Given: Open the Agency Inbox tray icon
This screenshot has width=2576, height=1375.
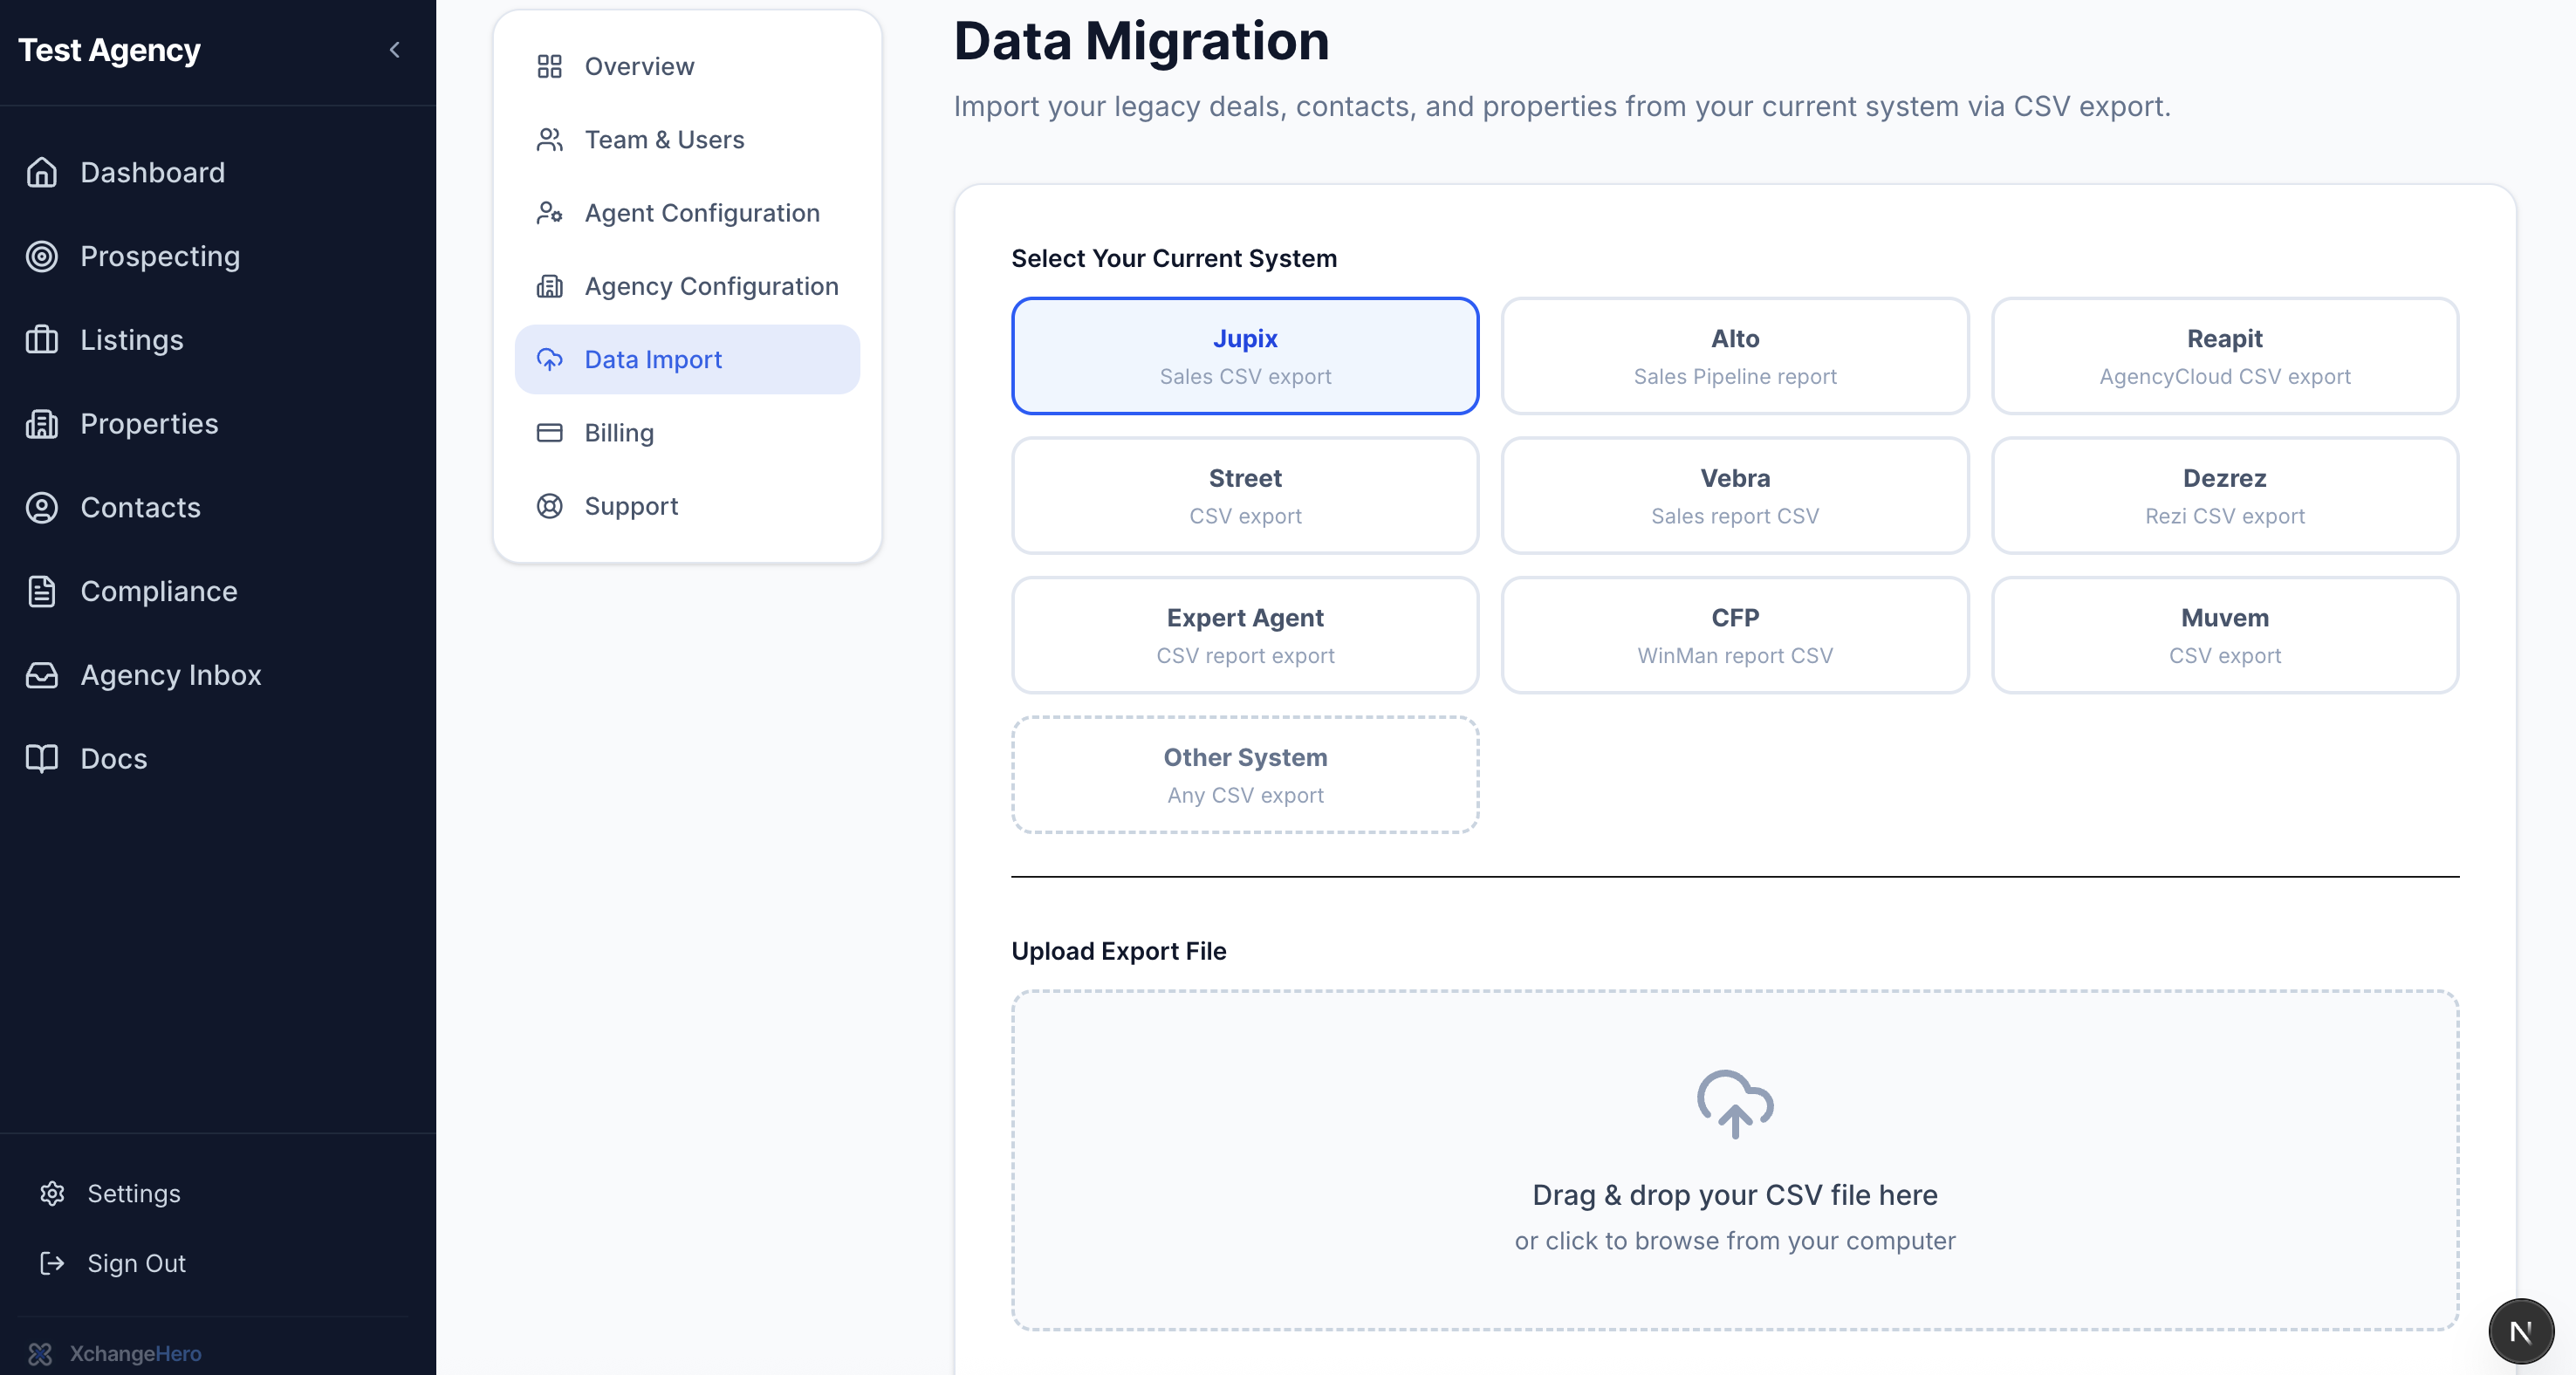Looking at the screenshot, I should pyautogui.click(x=42, y=675).
